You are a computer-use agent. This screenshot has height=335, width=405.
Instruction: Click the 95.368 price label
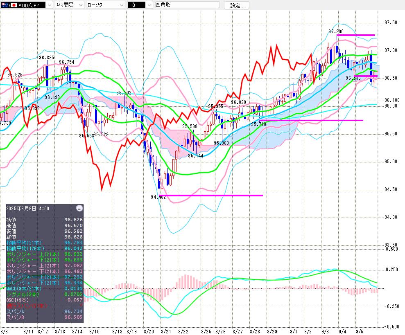click(x=222, y=143)
